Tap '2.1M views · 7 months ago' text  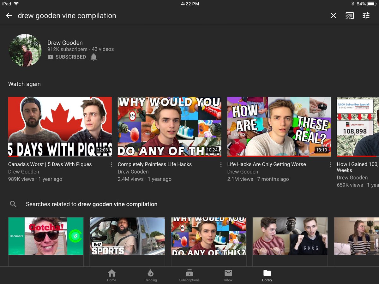click(x=258, y=179)
